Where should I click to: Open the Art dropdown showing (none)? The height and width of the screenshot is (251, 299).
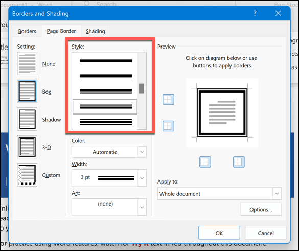pyautogui.click(x=109, y=207)
